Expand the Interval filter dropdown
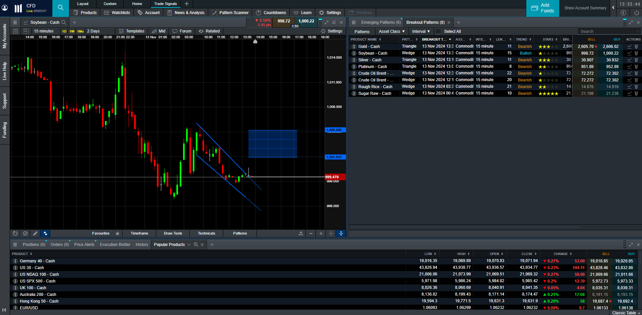This screenshot has height=315, width=642. (421, 31)
